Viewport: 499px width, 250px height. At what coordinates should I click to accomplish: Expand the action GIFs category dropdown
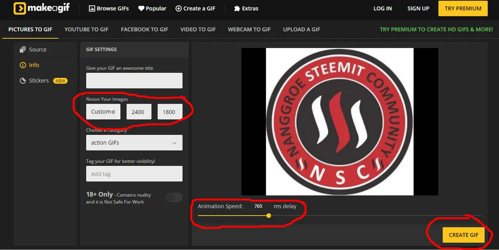coord(134,143)
